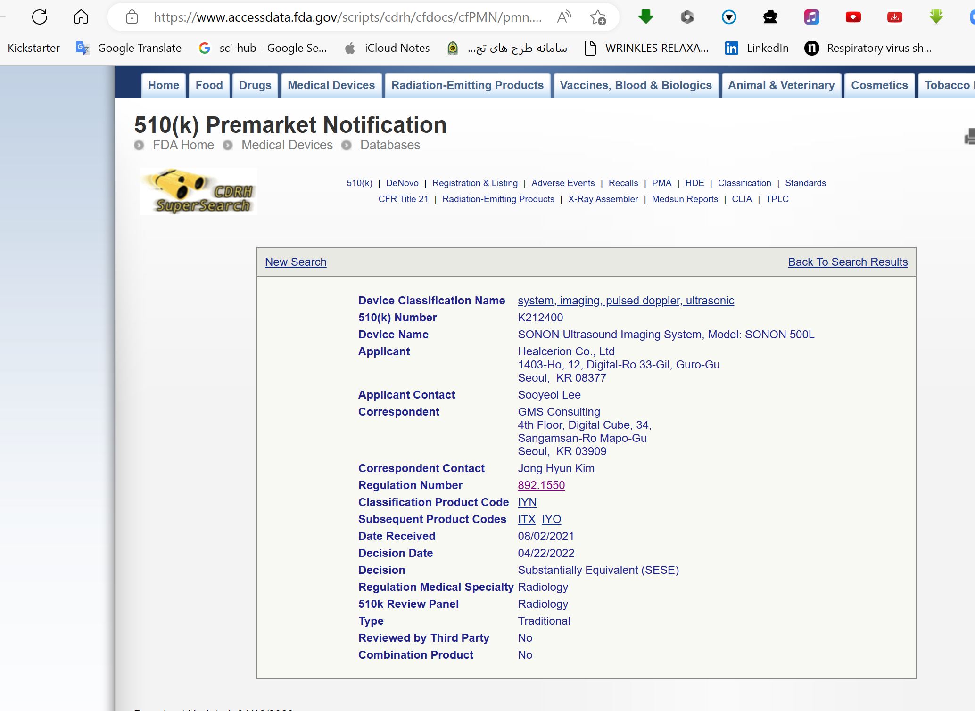This screenshot has height=711, width=975.
Task: Click the address bar URL field
Action: [x=347, y=17]
